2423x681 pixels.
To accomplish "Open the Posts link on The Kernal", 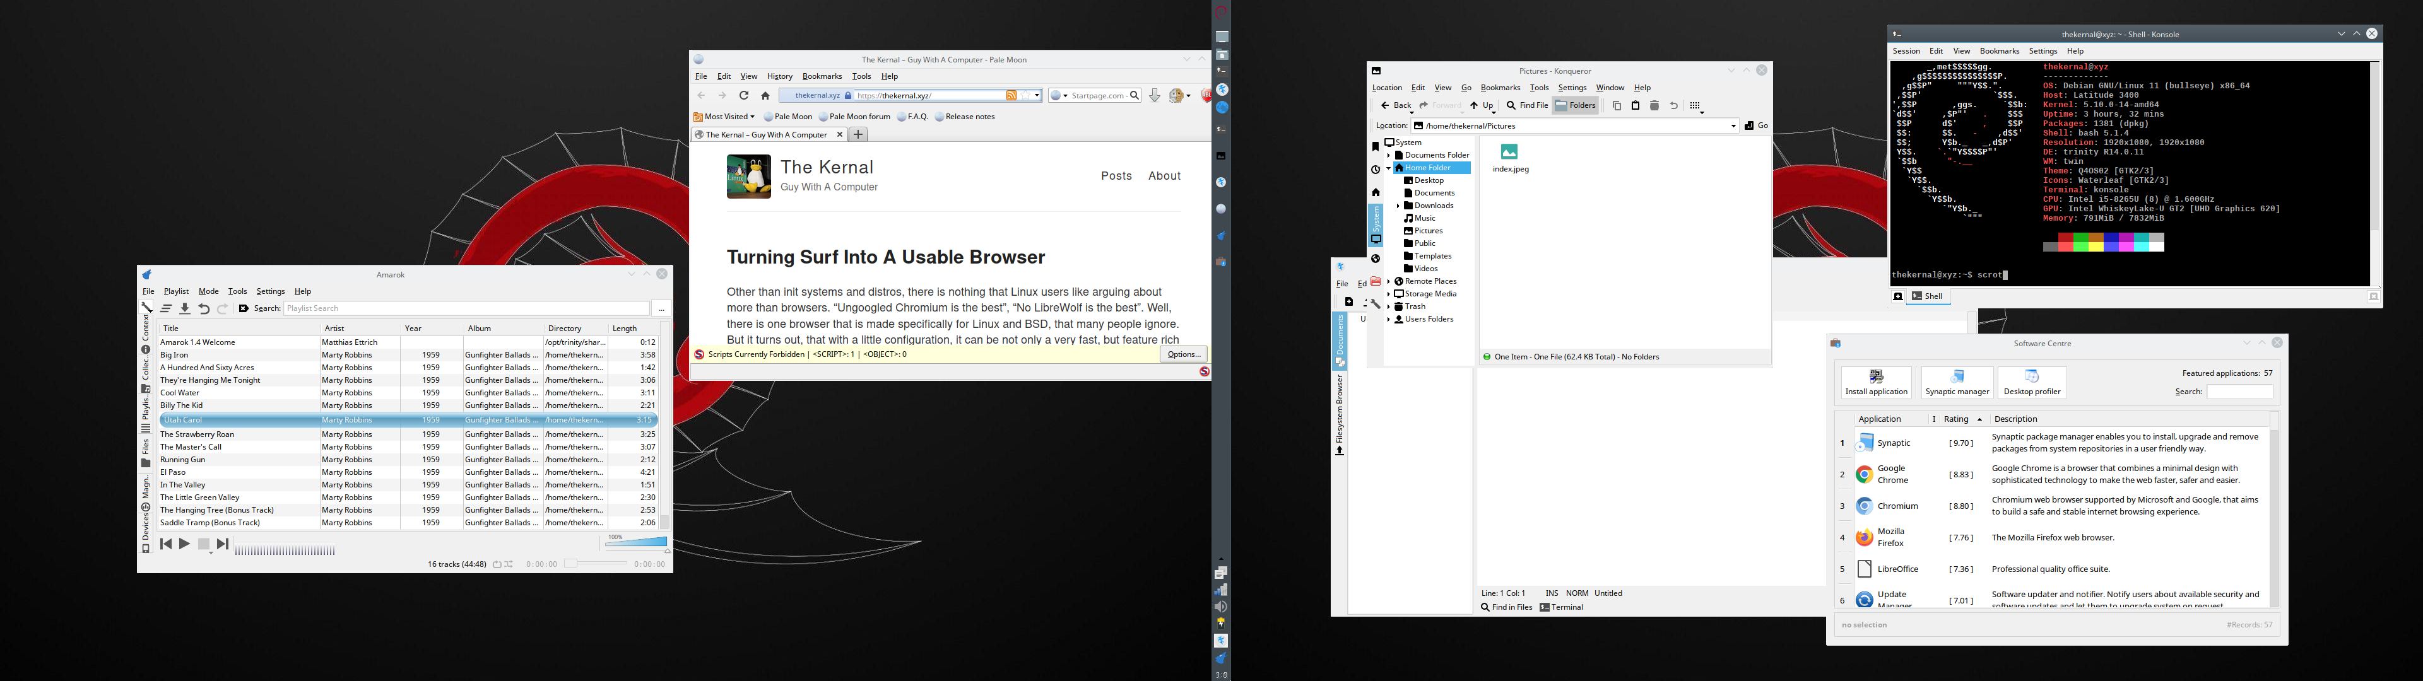I will click(1116, 176).
